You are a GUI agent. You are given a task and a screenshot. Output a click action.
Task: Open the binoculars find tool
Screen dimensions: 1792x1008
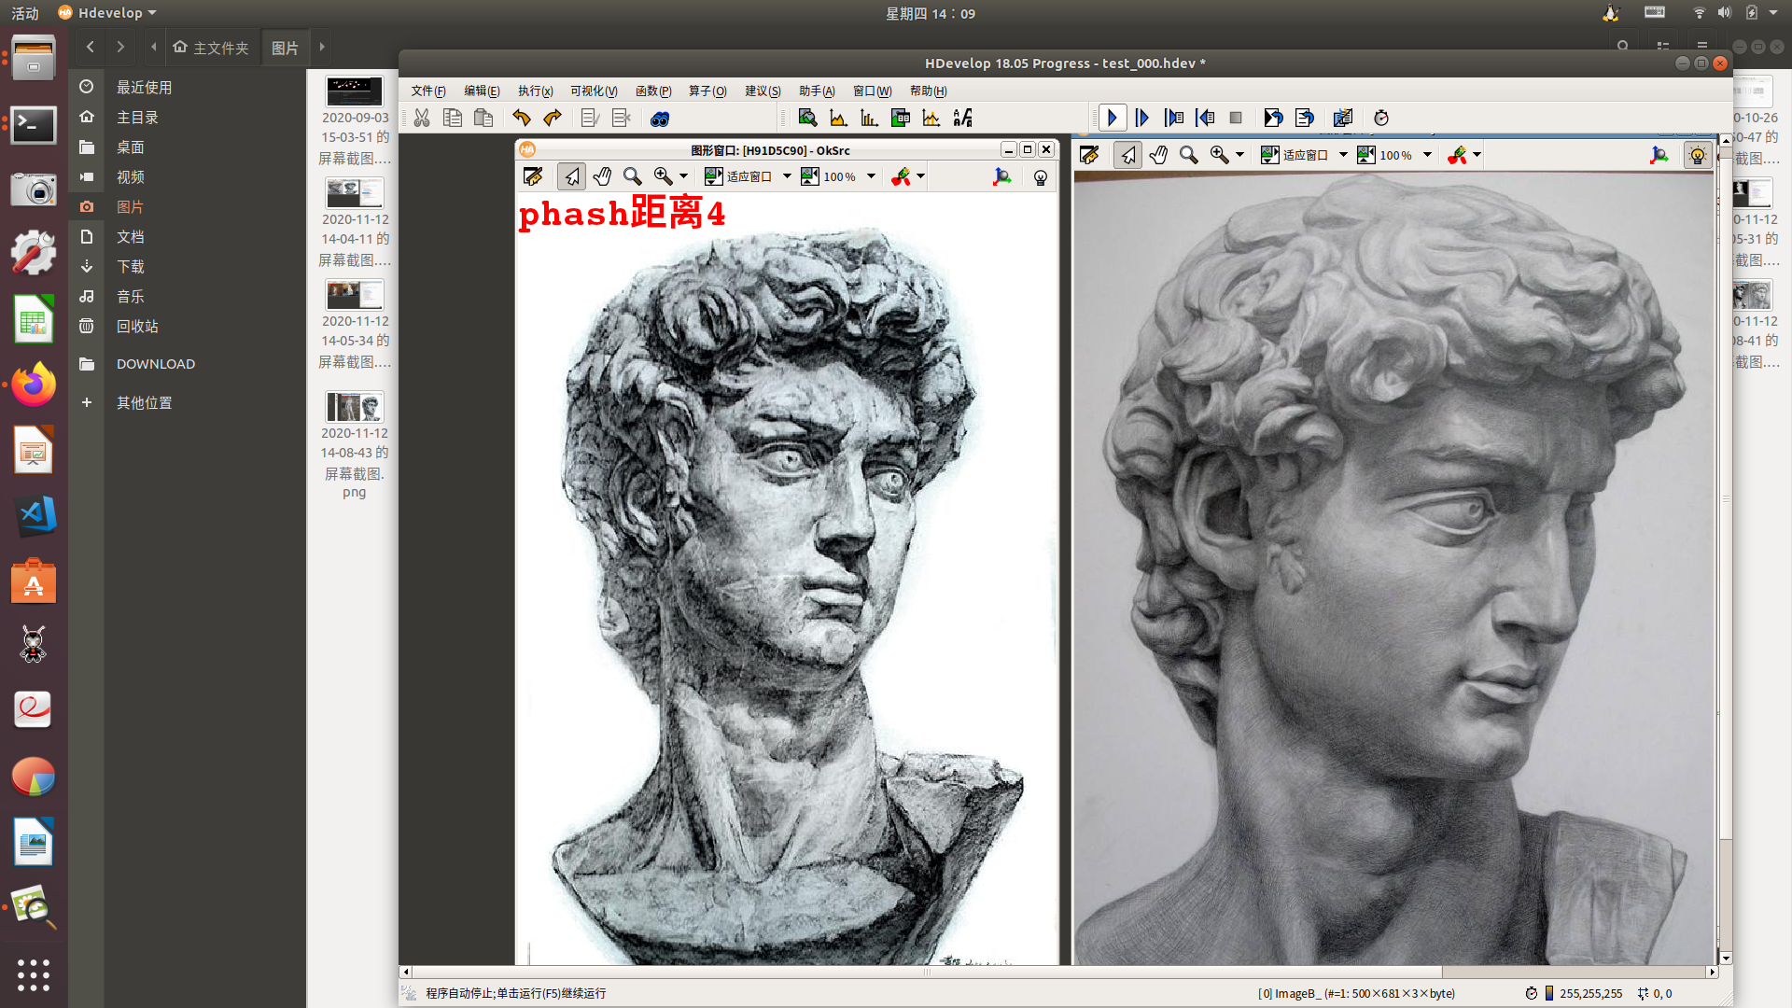click(x=660, y=119)
